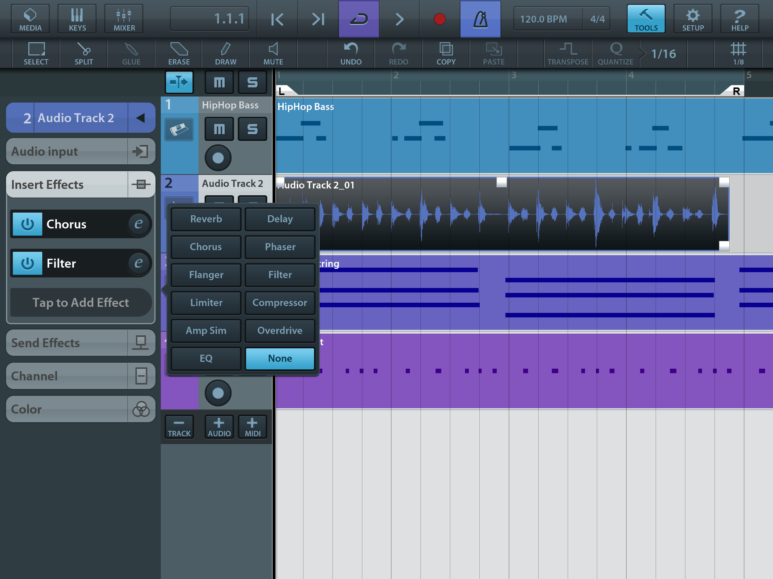This screenshot has height=579, width=773.
Task: Solo the HipHop Bass track
Action: pos(253,129)
